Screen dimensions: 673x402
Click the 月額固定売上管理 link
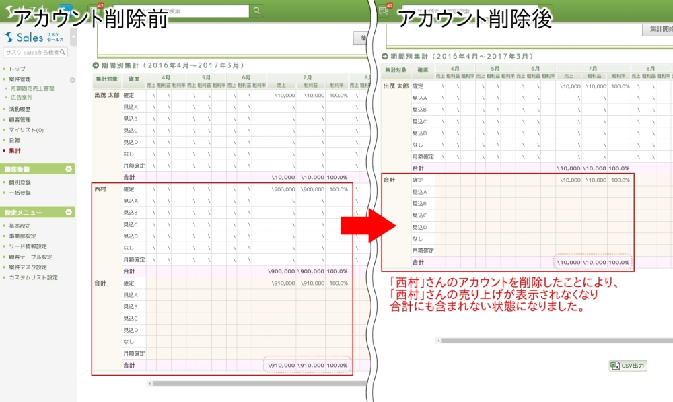[x=32, y=88]
